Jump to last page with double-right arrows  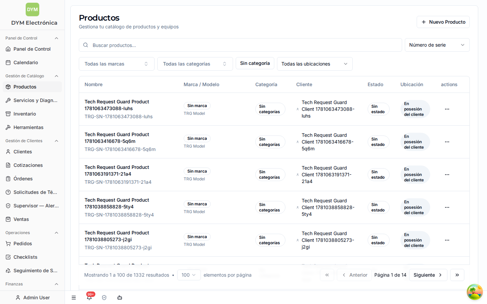tap(457, 275)
